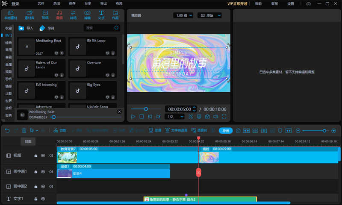Image resolution: width=342 pixels, height=205 pixels.
Task: Click the undo arrow in timeline toolbar
Action: [7, 130]
